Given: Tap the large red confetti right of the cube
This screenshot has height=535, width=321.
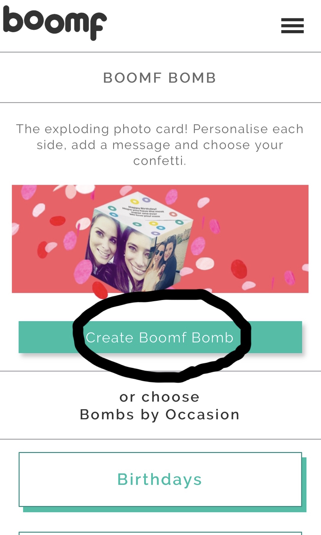Looking at the screenshot, I should (239, 269).
